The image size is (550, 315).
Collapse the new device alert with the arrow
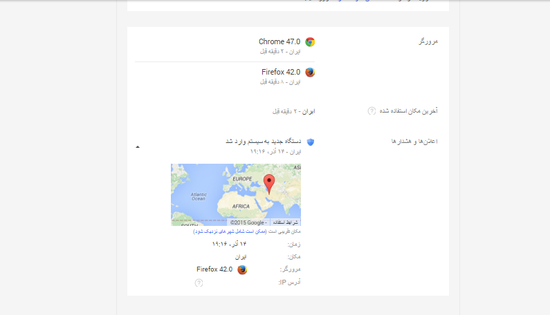(x=138, y=147)
